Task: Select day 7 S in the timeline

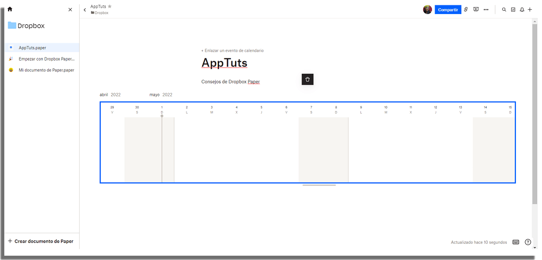Action: tap(311, 110)
